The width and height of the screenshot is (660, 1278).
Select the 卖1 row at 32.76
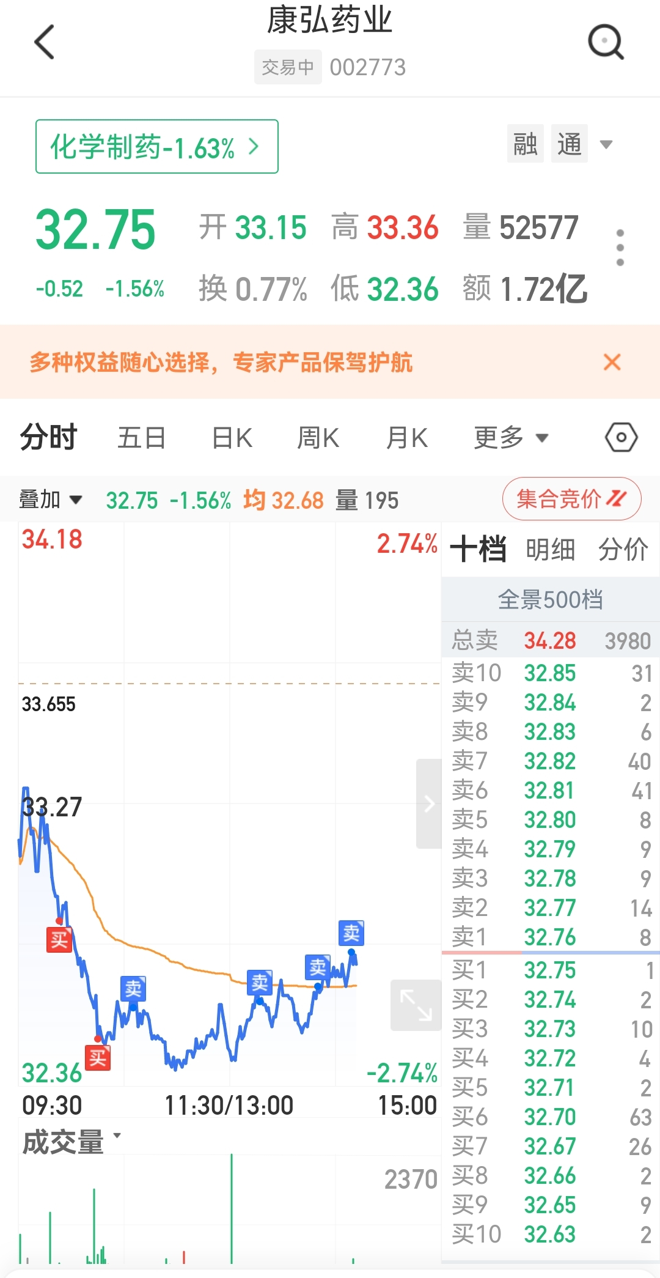tap(551, 937)
